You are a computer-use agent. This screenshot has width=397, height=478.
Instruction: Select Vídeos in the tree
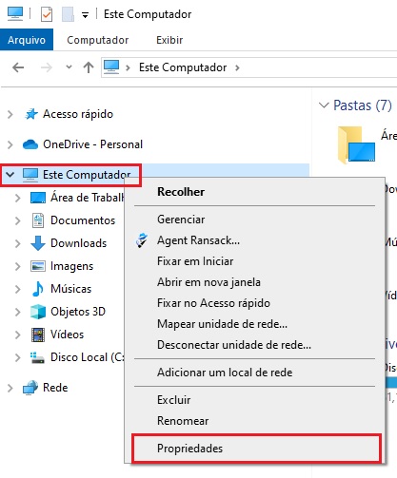[68, 335]
